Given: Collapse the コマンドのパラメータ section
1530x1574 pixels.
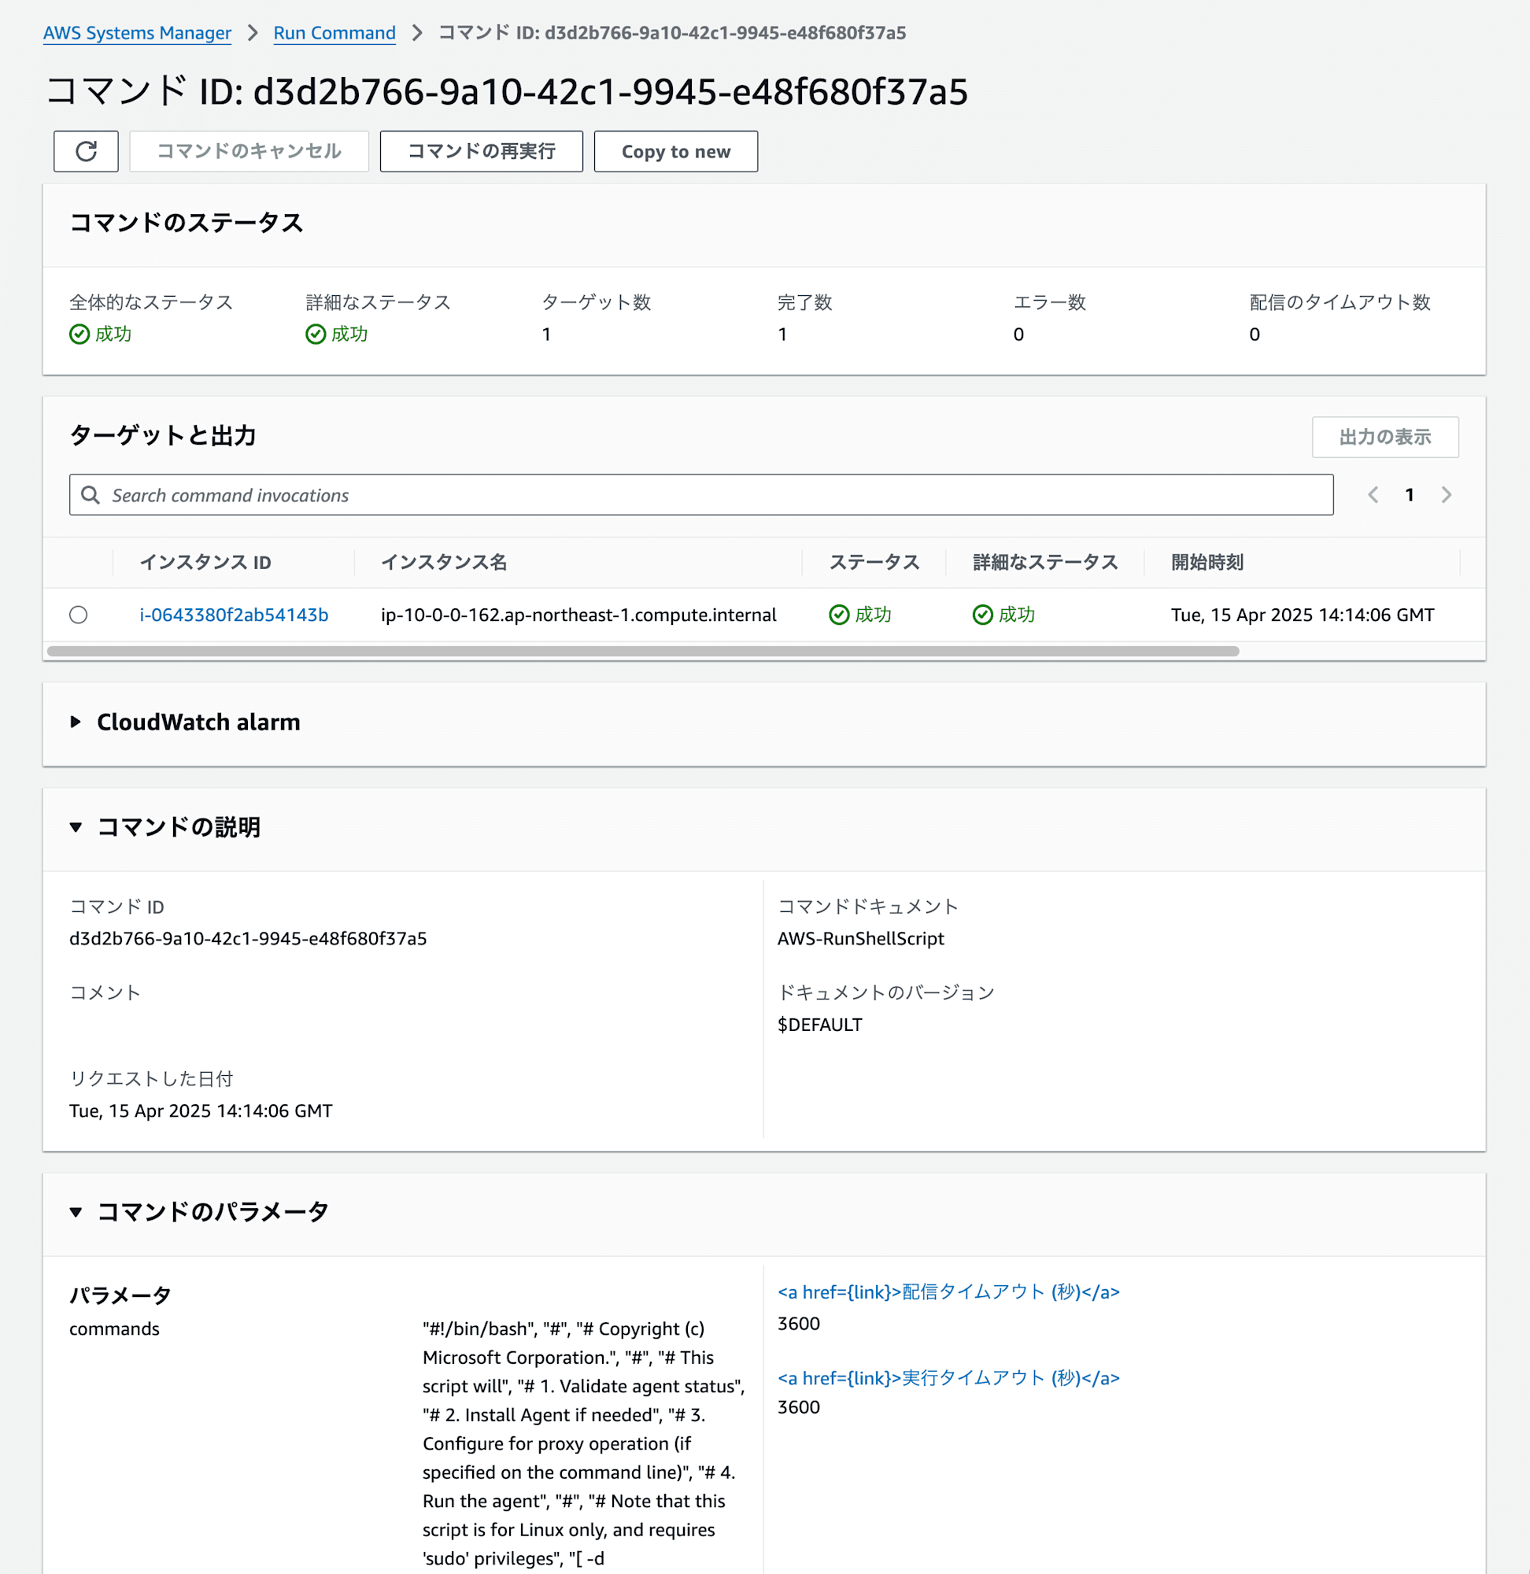Looking at the screenshot, I should tap(76, 1212).
